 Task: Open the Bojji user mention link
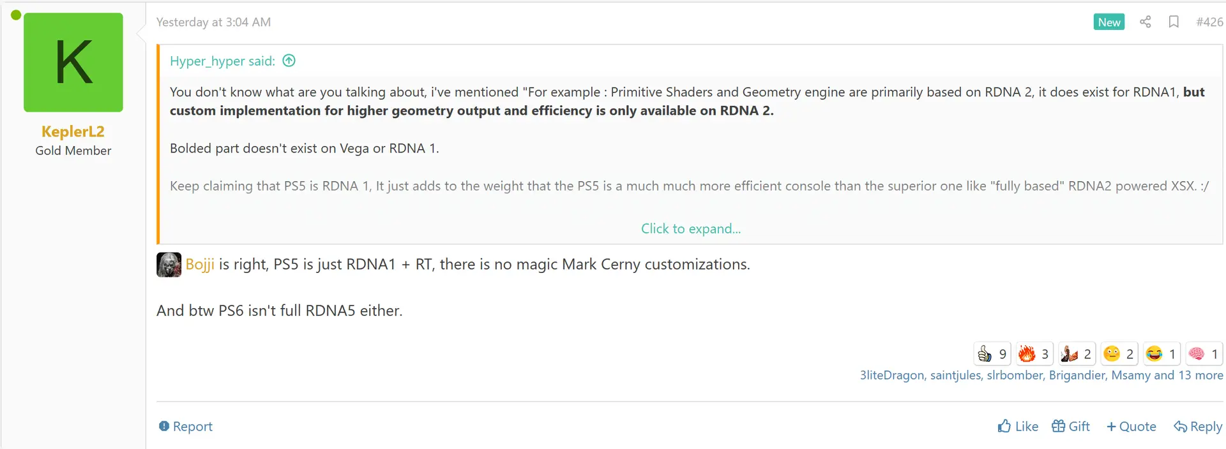(x=200, y=265)
